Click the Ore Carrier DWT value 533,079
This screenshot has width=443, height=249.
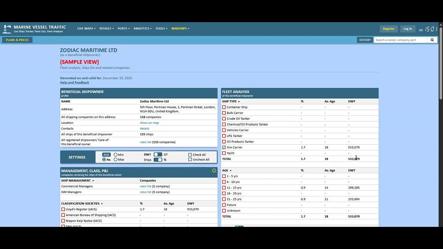pos(354,147)
